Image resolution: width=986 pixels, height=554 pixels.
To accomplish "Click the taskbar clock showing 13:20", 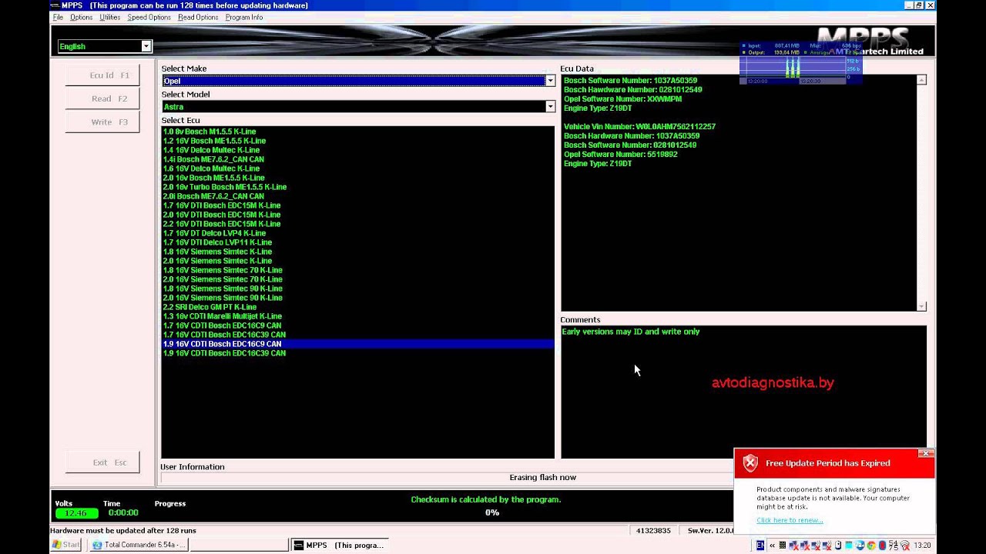I will pos(922,545).
